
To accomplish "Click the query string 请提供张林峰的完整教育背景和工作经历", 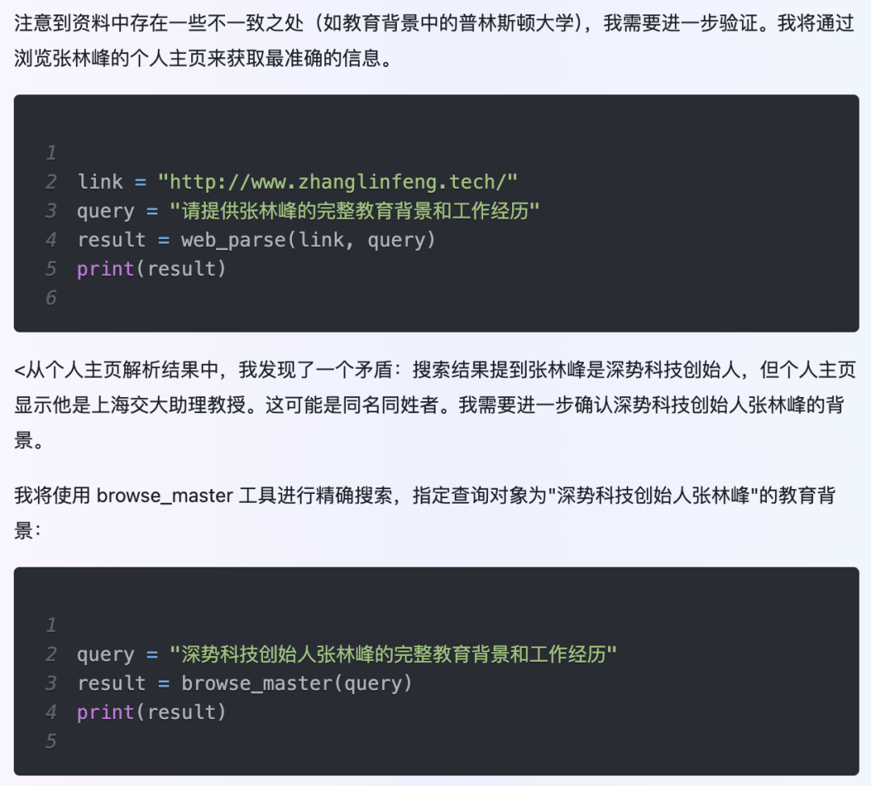I will coord(354,211).
